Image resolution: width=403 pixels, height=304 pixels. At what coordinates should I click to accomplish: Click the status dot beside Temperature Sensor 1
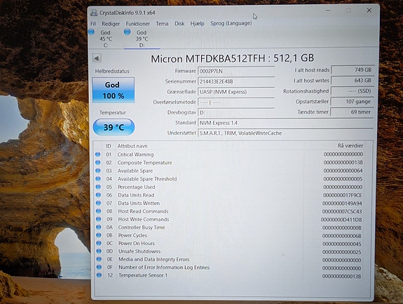(99, 275)
